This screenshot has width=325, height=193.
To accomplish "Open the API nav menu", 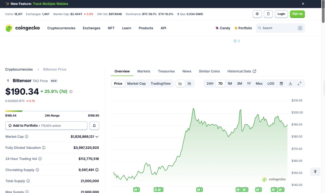I will pyautogui.click(x=163, y=28).
